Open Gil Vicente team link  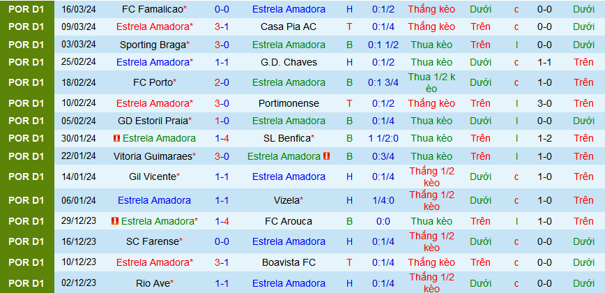pos(154,176)
